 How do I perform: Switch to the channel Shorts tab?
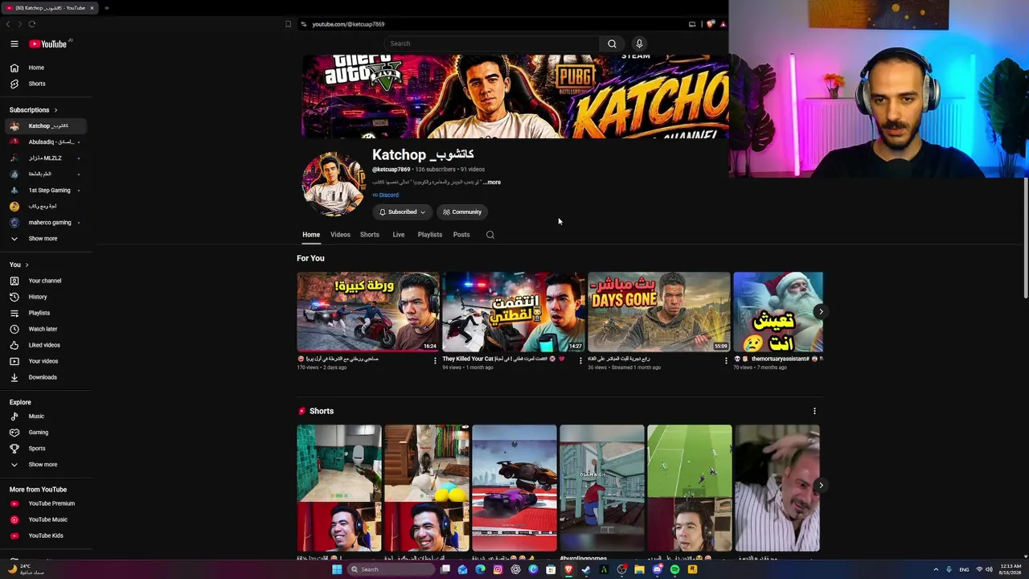click(370, 235)
